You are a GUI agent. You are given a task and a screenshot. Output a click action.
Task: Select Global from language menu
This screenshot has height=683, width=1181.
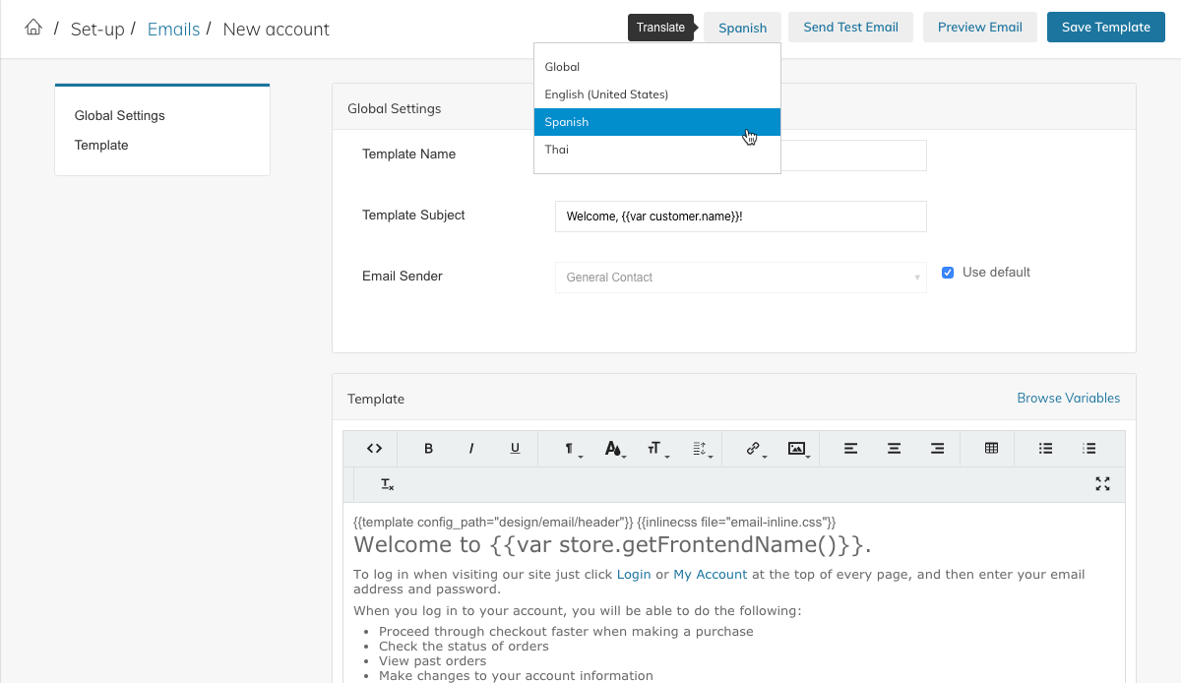pos(657,67)
